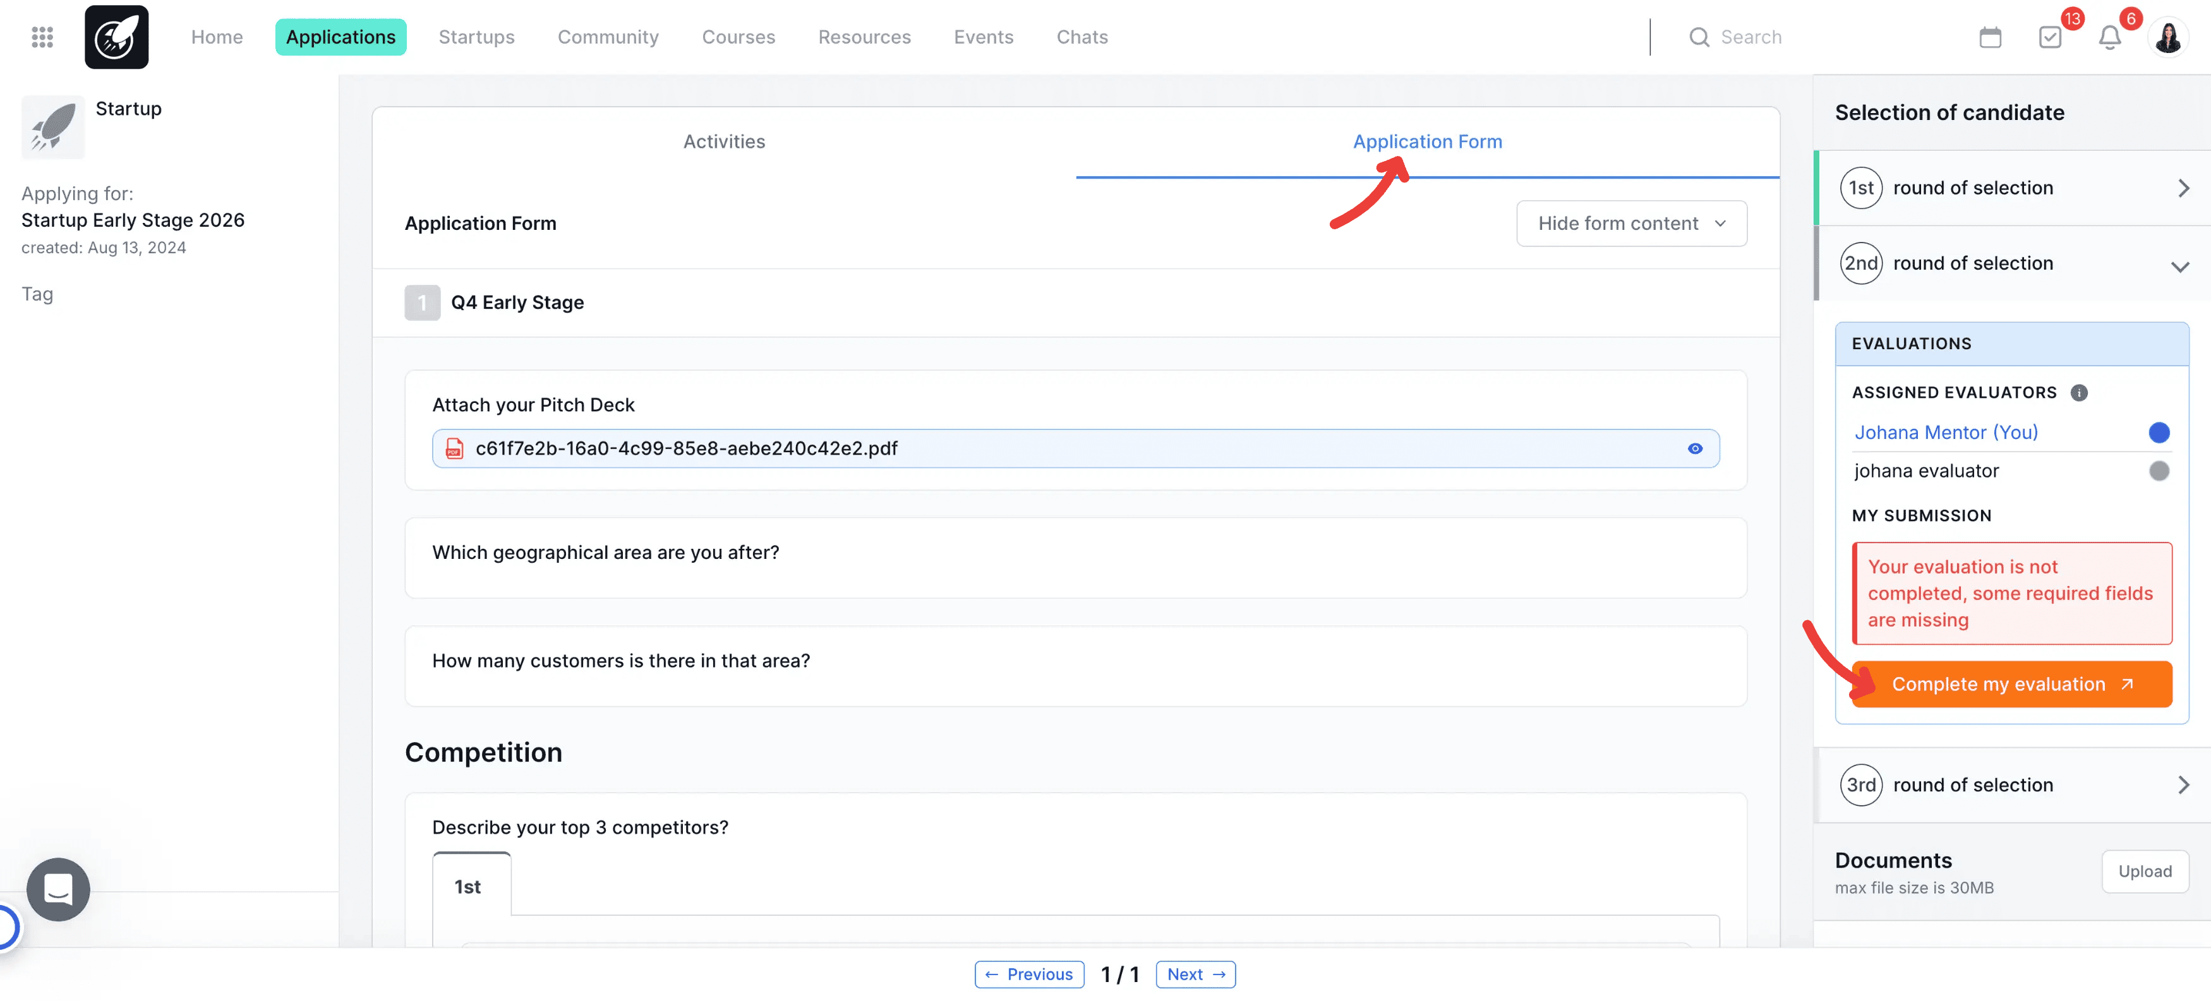This screenshot has height=1001, width=2211.
Task: Click the PDF file icon on the pitch deck
Action: pyautogui.click(x=454, y=448)
